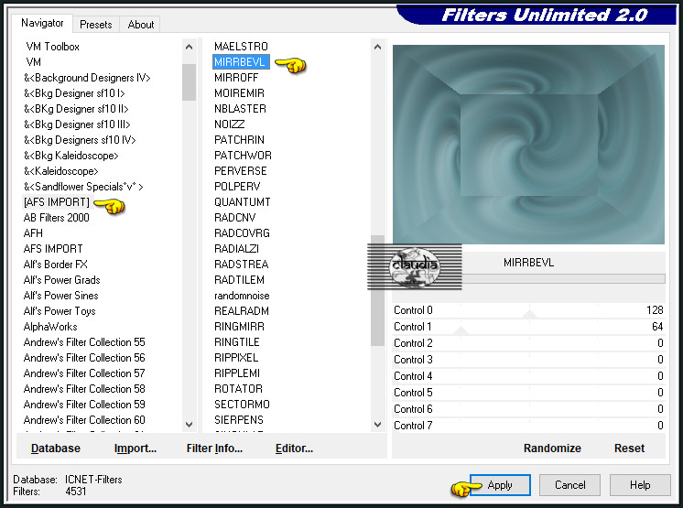The width and height of the screenshot is (683, 508).
Task: Select &<Sandflower Specials°v° > category
Action: [83, 187]
